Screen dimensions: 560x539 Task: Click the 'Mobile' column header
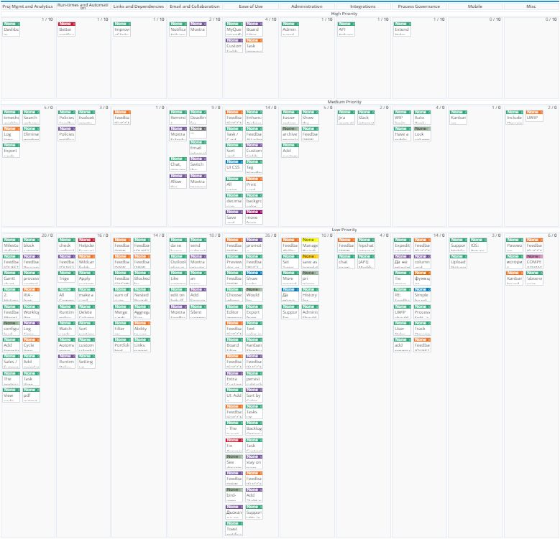(475, 6)
